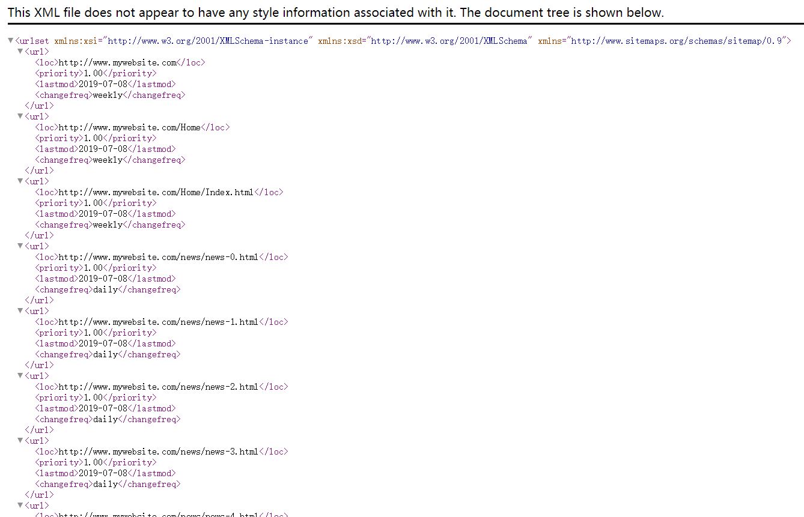Click the priority 1.00 line under Home/Index.html
This screenshot has height=517, width=804.
(96, 203)
